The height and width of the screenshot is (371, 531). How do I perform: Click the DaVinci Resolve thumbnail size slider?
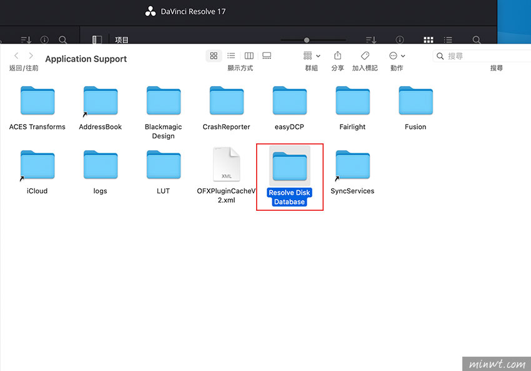click(313, 40)
